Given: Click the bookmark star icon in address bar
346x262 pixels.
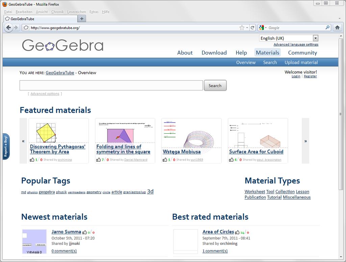Looking at the screenshot, I should 242,28.
